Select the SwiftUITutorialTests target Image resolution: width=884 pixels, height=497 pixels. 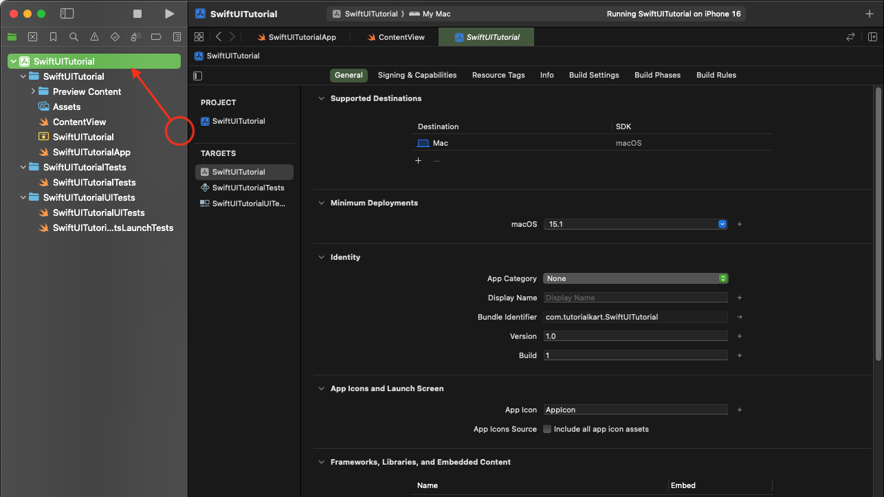[244, 188]
